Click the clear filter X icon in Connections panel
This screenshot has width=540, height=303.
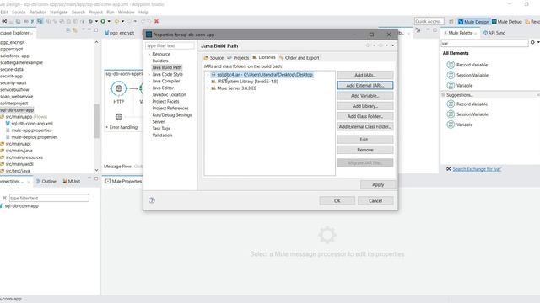[x=4, y=198]
